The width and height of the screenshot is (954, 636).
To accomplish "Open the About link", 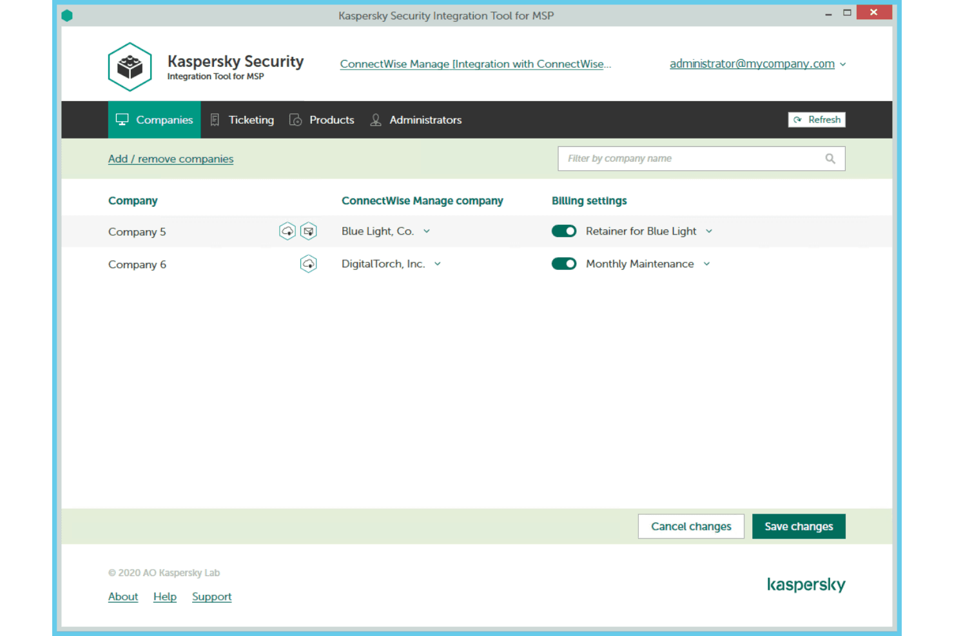I will click(x=123, y=597).
